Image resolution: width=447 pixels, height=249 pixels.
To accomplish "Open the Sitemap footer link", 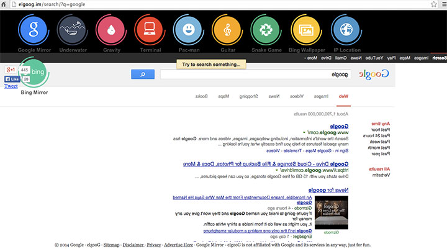I will pos(112,245).
